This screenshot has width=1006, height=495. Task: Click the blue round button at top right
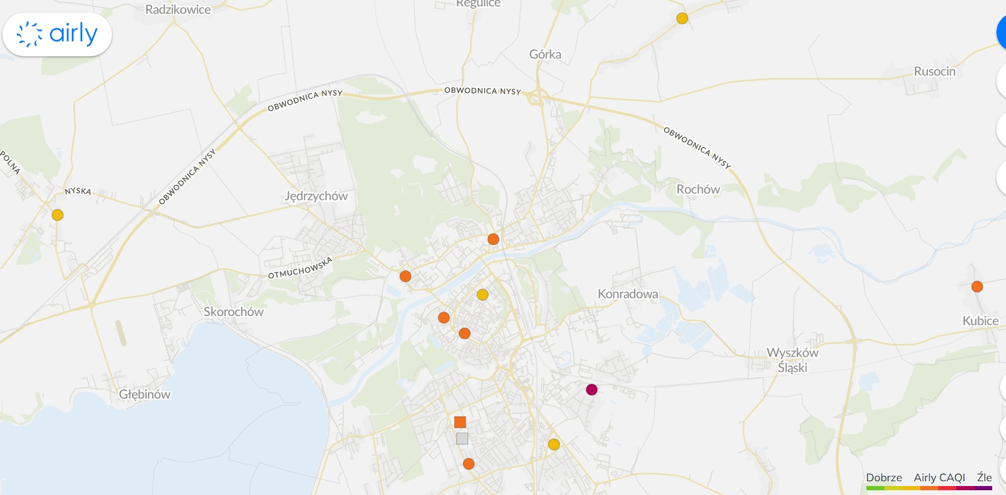(1001, 32)
